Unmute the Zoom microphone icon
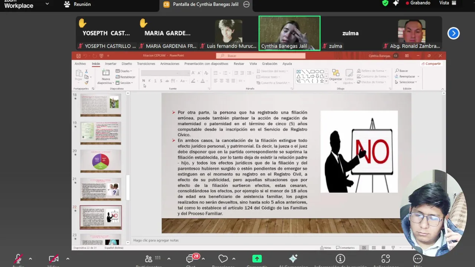This screenshot has width=475, height=267. coord(18,259)
